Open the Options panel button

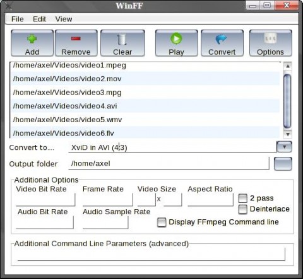click(270, 43)
